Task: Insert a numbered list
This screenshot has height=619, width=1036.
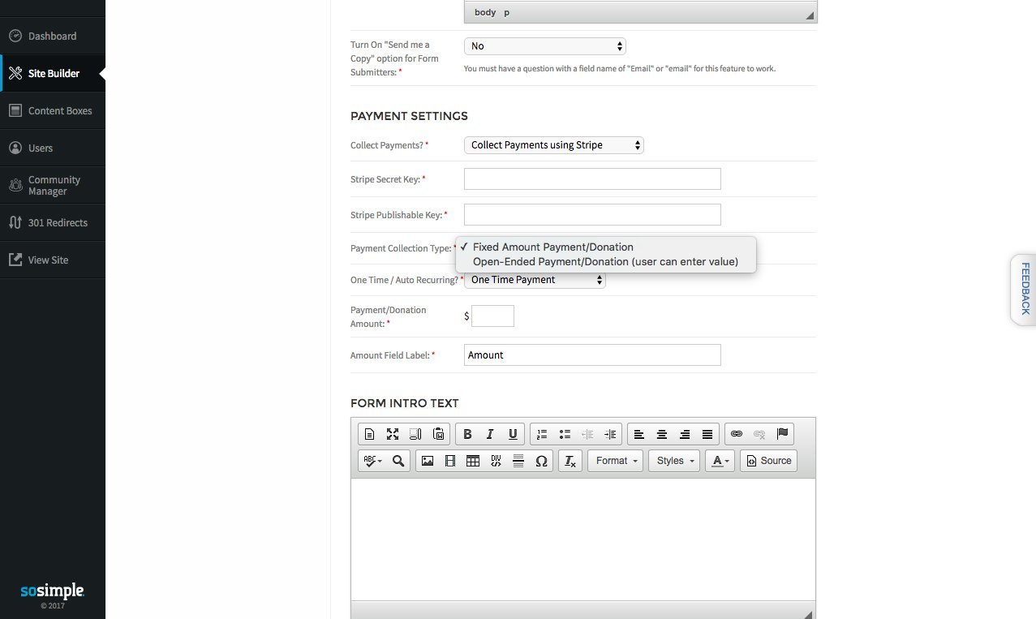Action: click(542, 434)
